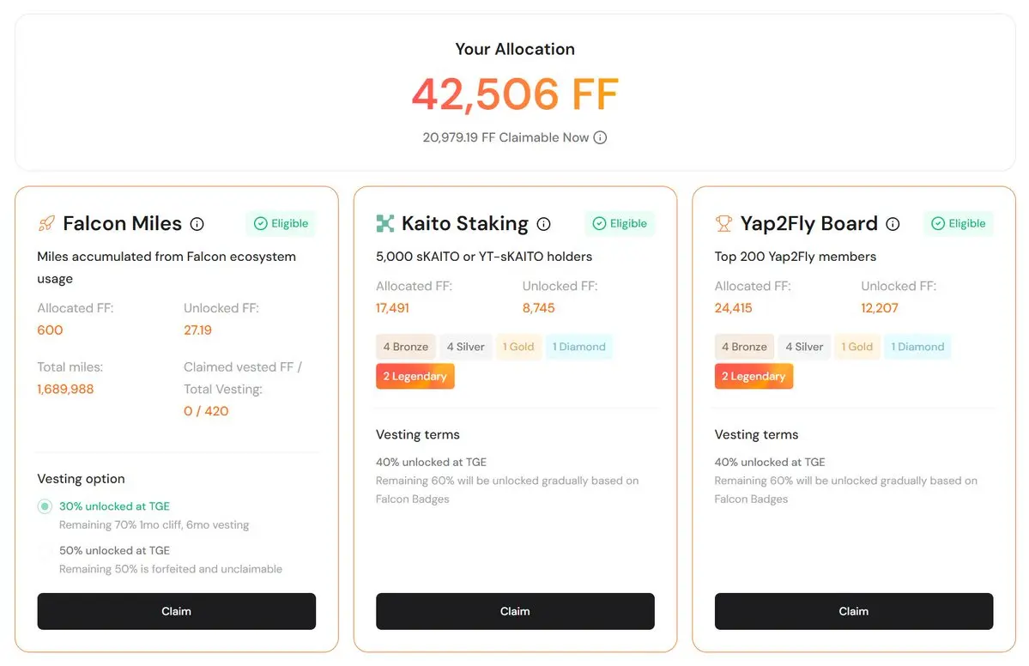Select the 50% unlocked at TGE option
Image resolution: width=1029 pixels, height=666 pixels.
click(x=45, y=551)
